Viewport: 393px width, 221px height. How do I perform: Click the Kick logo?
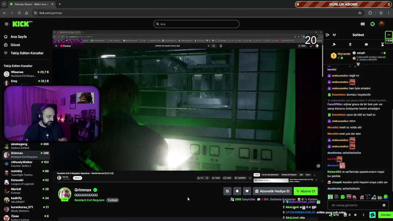(x=22, y=24)
